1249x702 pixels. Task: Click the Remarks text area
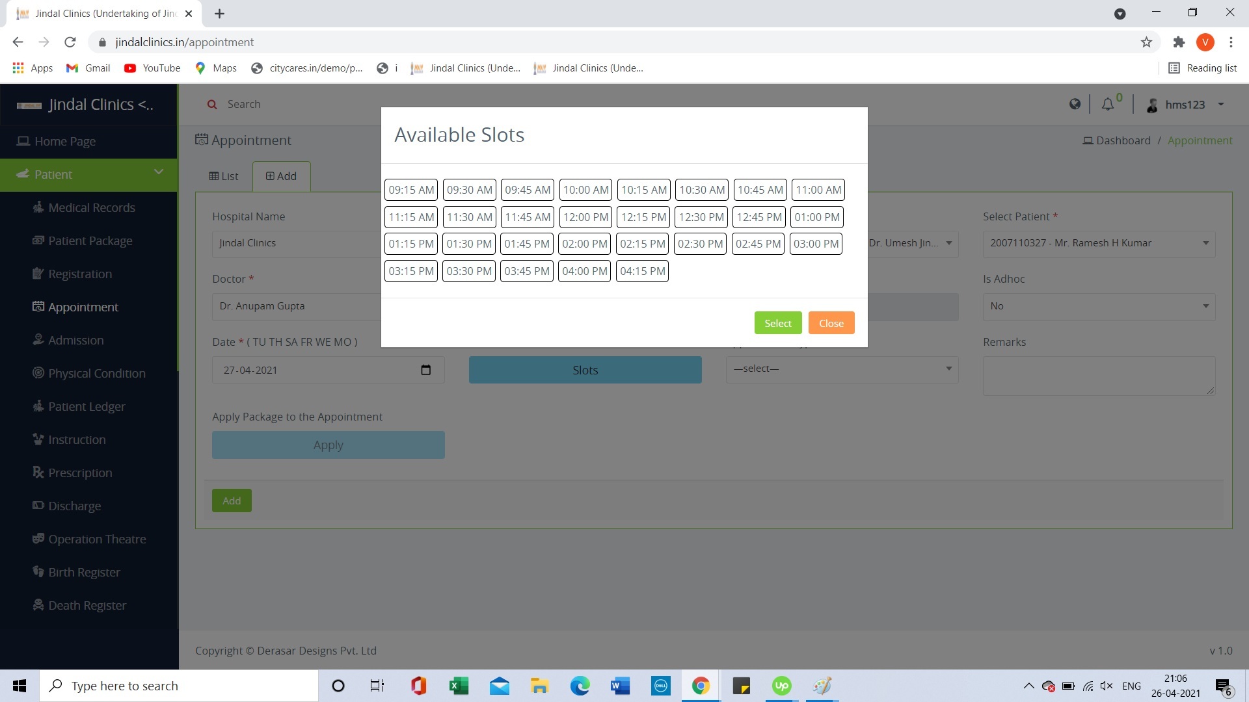tap(1098, 375)
